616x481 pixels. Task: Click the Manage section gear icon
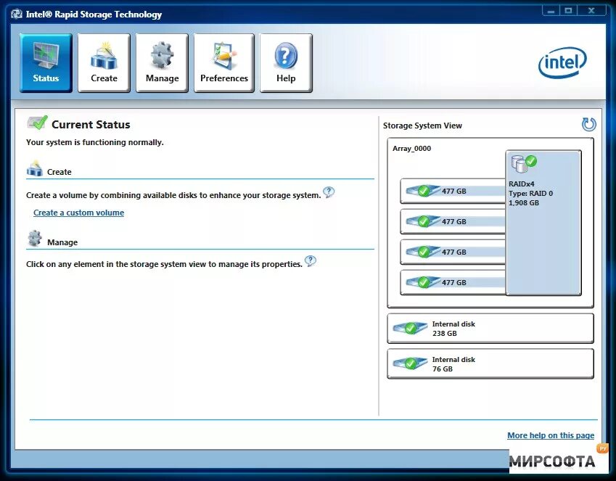click(35, 238)
